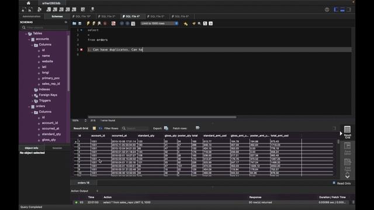
Task: Select occurred_at column under orders
Action: pyautogui.click(x=50, y=128)
